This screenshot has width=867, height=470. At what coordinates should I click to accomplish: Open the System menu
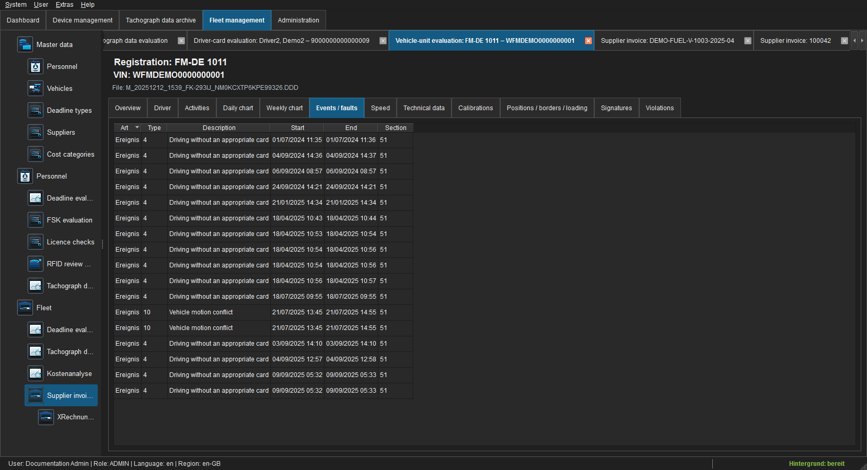click(x=16, y=5)
